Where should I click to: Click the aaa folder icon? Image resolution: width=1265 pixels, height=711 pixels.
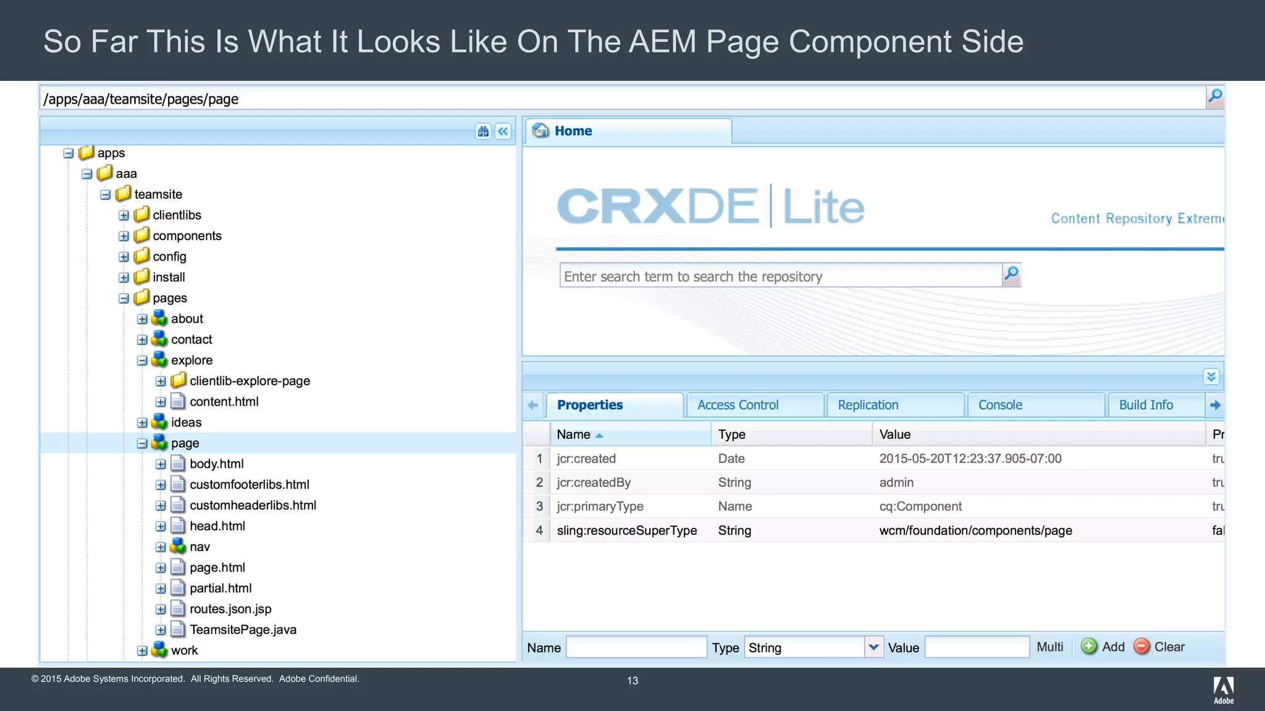(x=105, y=173)
